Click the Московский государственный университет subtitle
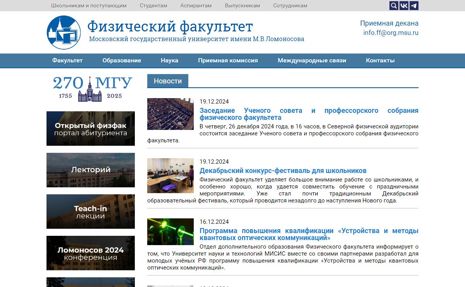Screen dimensions: 465x287 pos(197,39)
